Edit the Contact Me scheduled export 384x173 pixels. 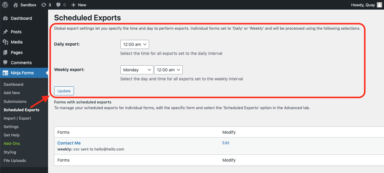[x=226, y=143]
